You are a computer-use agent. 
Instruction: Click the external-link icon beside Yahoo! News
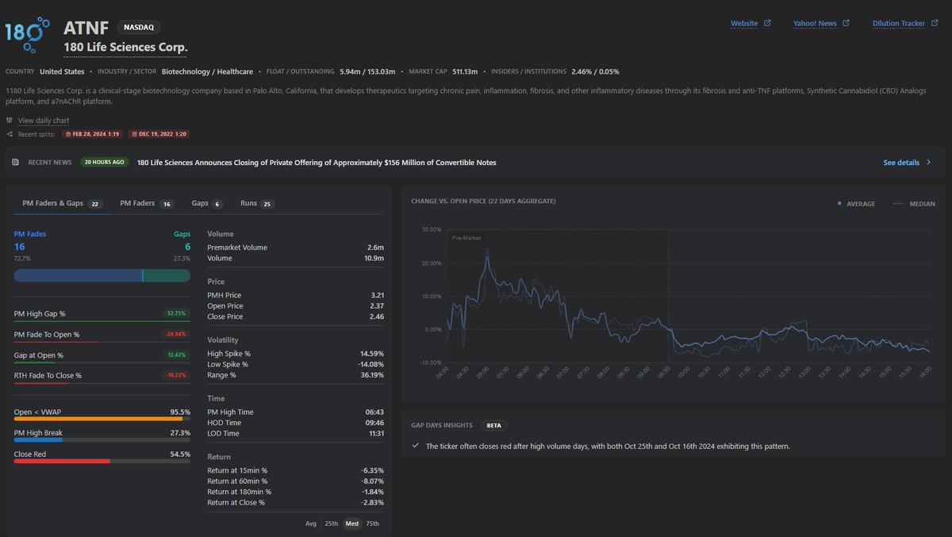(846, 24)
